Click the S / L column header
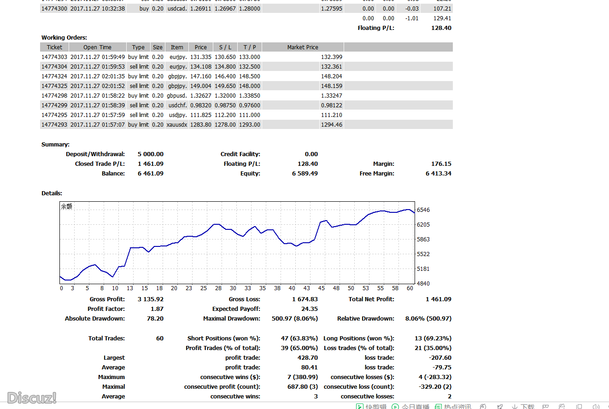This screenshot has height=409, width=609. pyautogui.click(x=225, y=47)
